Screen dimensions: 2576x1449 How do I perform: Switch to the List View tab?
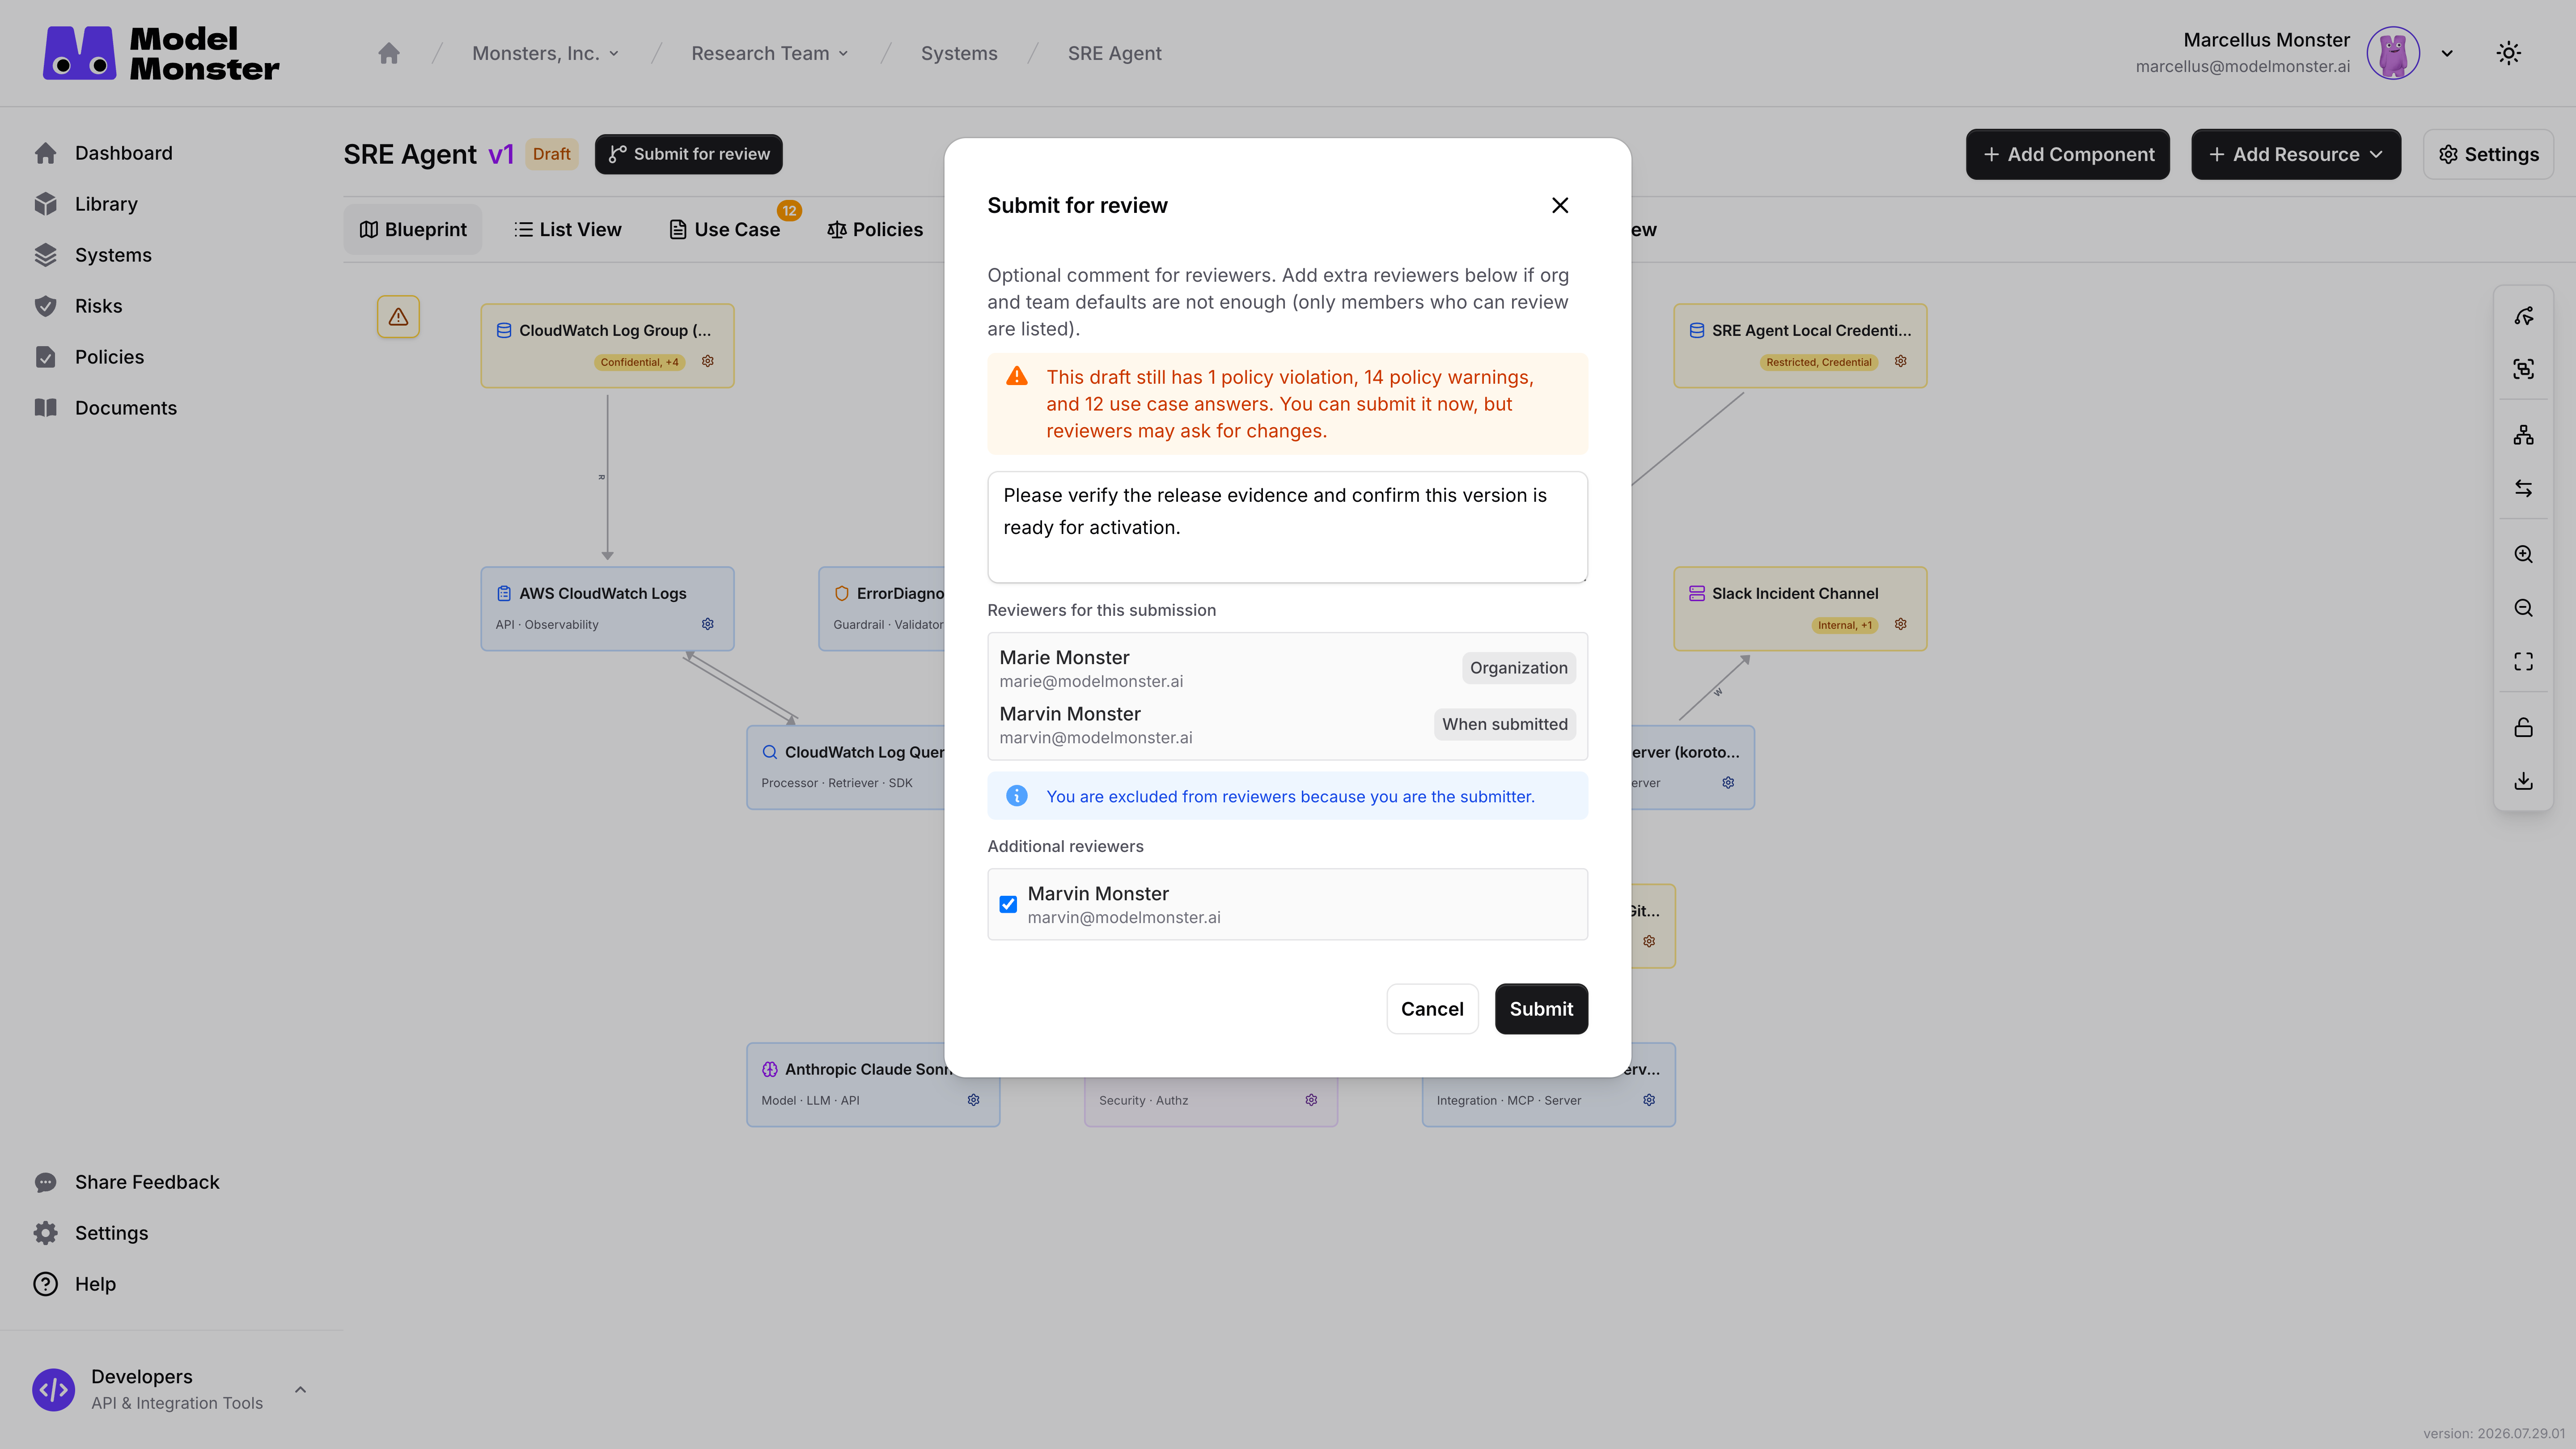tap(568, 229)
